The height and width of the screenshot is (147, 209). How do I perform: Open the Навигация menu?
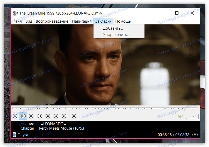82,21
